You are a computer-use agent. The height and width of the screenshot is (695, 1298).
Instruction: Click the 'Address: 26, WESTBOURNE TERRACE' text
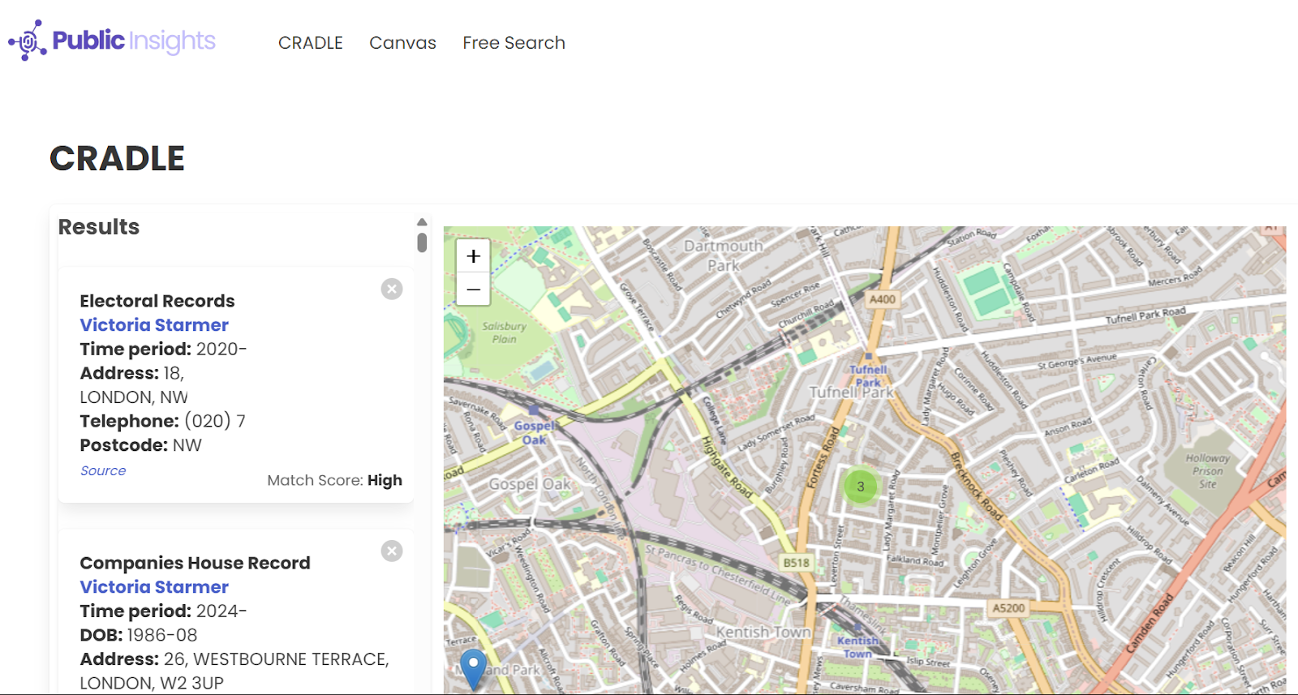[234, 659]
